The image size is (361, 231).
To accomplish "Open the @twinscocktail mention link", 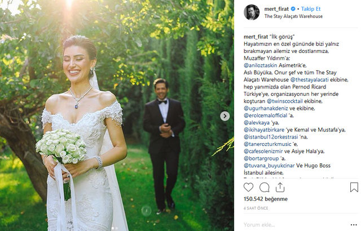I will tap(284, 101).
